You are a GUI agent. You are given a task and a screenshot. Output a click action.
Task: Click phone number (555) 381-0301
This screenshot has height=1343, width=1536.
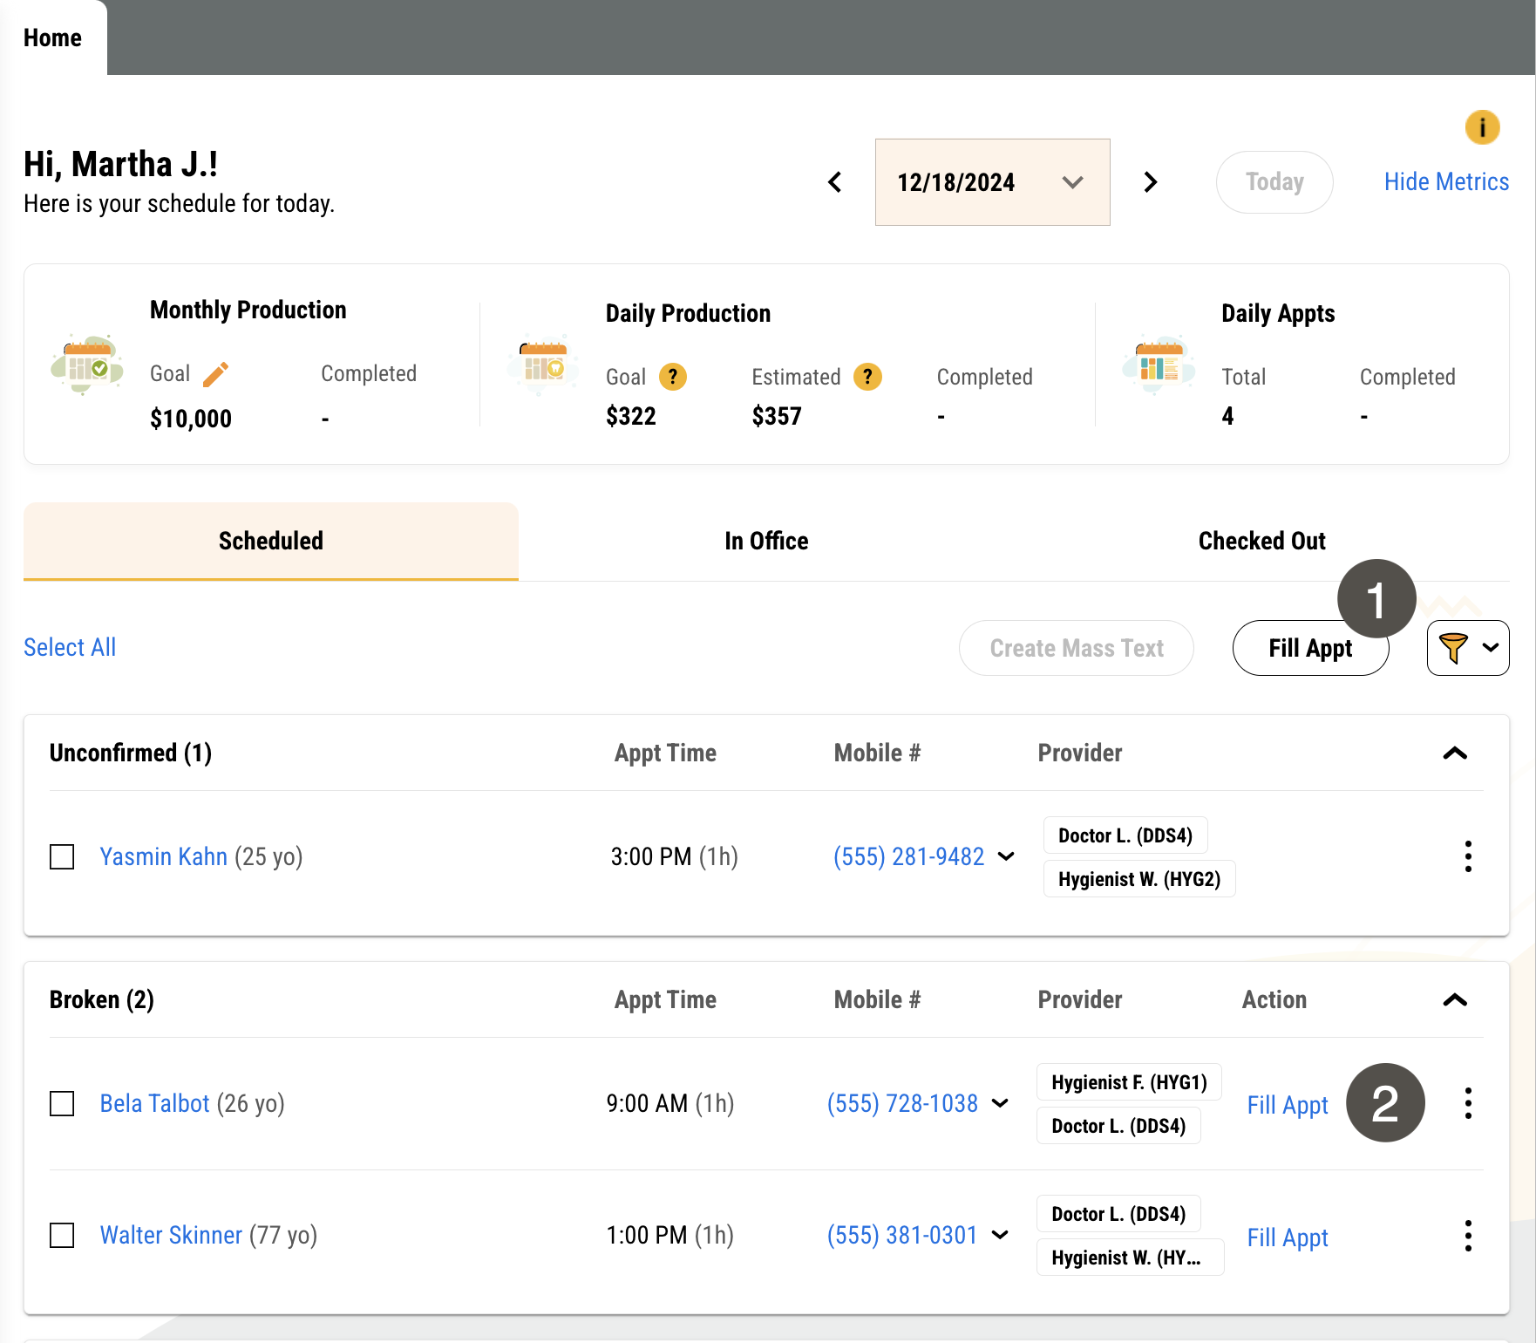[902, 1235]
